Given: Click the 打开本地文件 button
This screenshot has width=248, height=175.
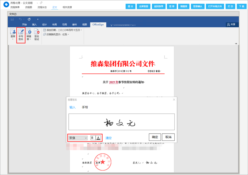Looking at the screenshot, I should click(x=215, y=6).
